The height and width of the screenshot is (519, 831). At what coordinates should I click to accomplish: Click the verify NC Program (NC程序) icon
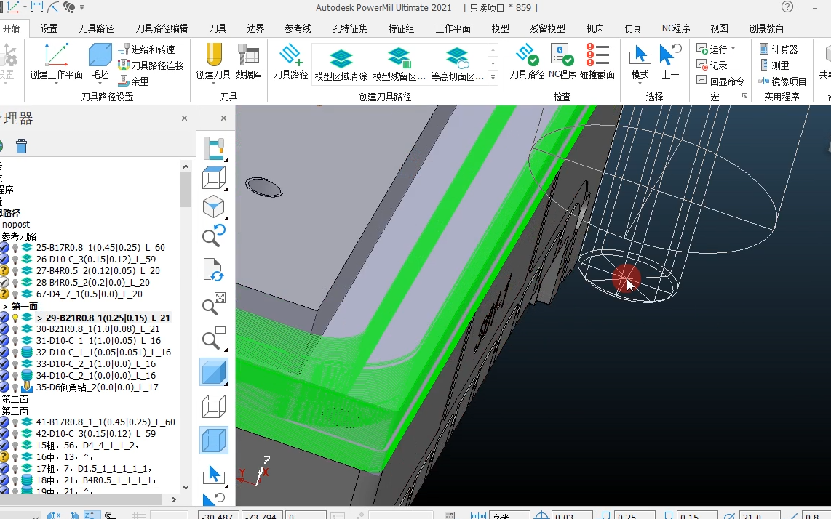[562, 55]
